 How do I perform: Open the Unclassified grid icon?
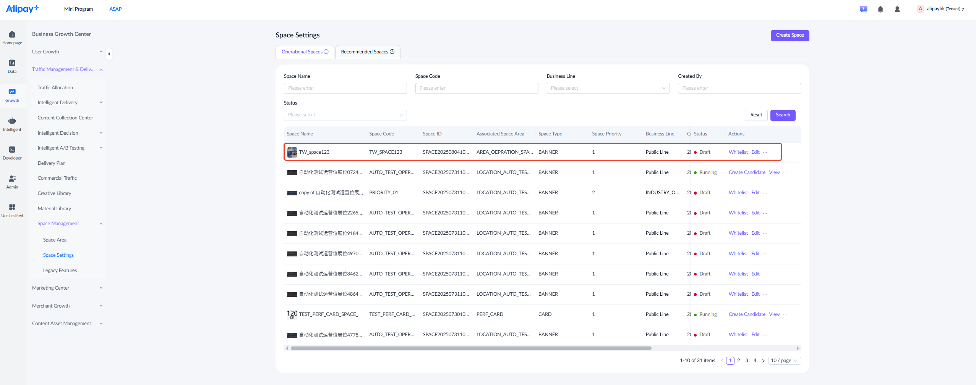pos(12,207)
